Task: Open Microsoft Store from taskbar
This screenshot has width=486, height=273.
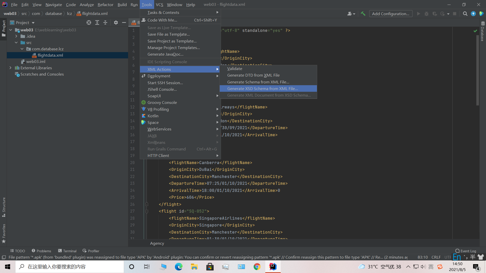Action: 210,267
